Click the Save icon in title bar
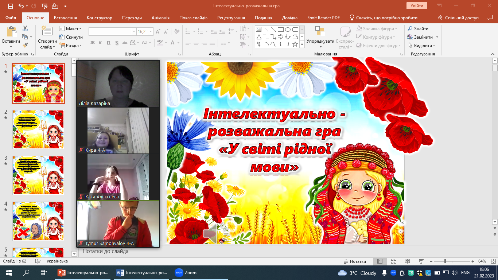Image resolution: width=498 pixels, height=280 pixels. pyautogui.click(x=10, y=6)
